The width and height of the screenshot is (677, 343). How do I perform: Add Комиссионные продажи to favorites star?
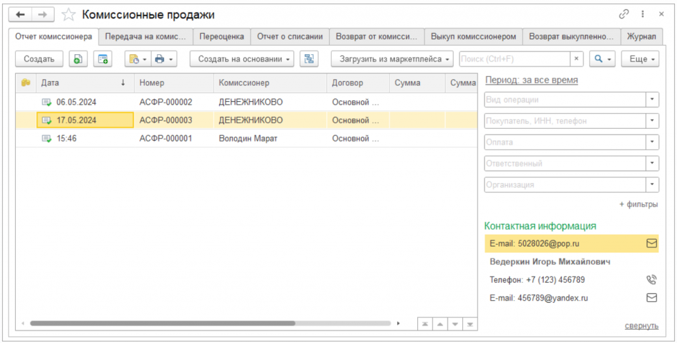[x=69, y=15]
